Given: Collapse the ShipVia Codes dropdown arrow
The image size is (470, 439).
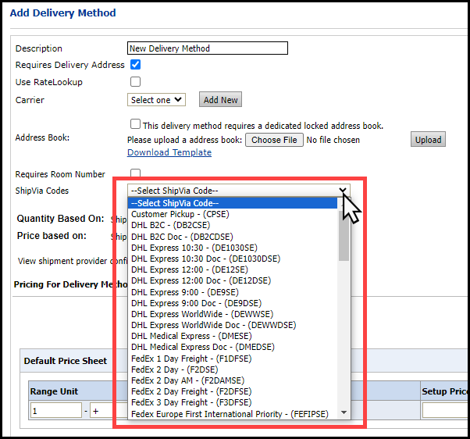Looking at the screenshot, I should click(343, 190).
